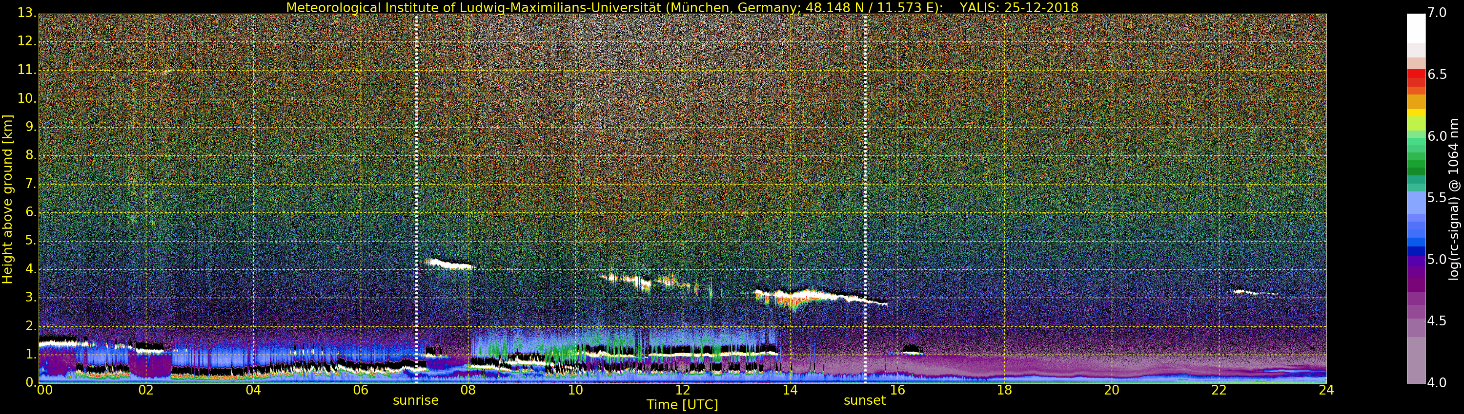This screenshot has width=1464, height=414.
Task: Click the sunrise label below the time axis
Action: [x=415, y=400]
